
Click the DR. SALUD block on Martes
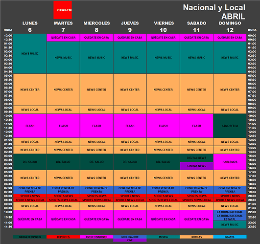pos(63,162)
